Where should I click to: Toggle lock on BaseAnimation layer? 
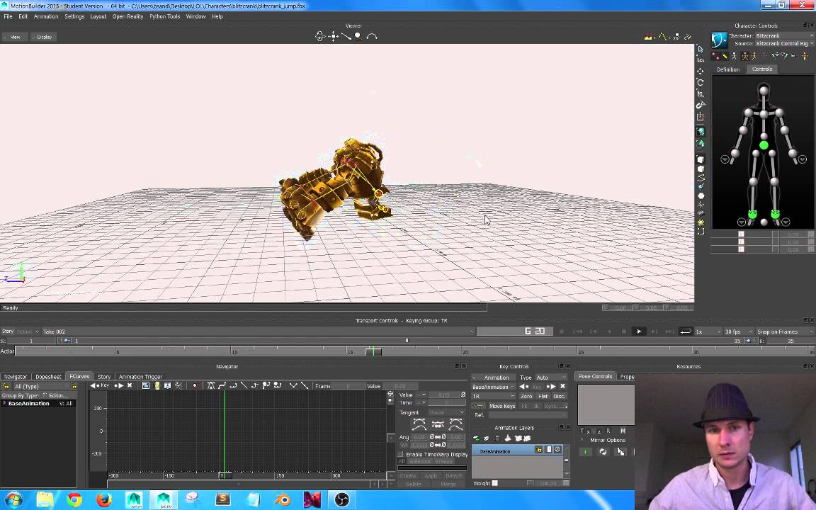pyautogui.click(x=538, y=450)
